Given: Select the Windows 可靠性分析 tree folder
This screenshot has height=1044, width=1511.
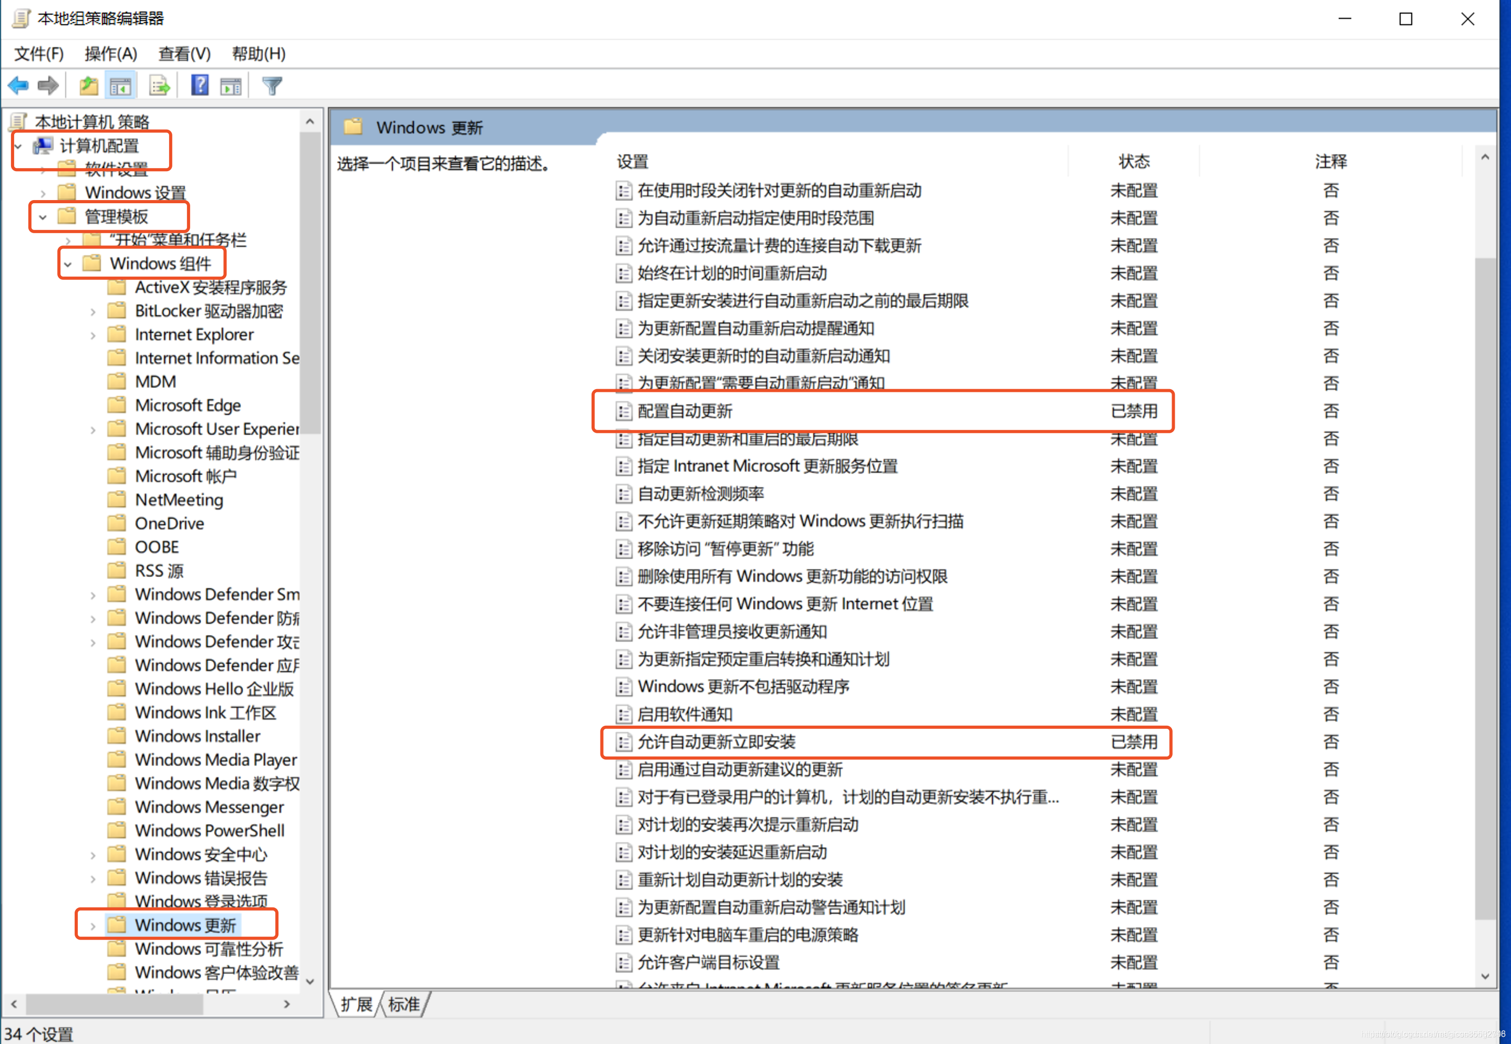Looking at the screenshot, I should (x=209, y=949).
